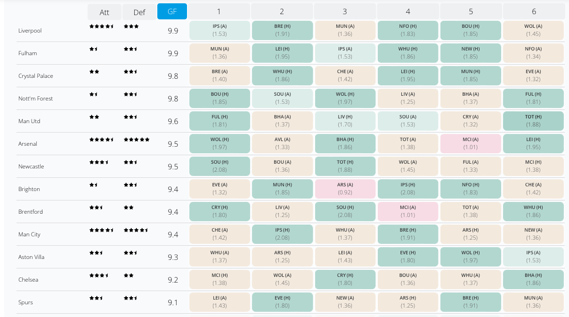
Task: Click Aston Villa's IPS (A) fixture cell
Action: click(534, 257)
